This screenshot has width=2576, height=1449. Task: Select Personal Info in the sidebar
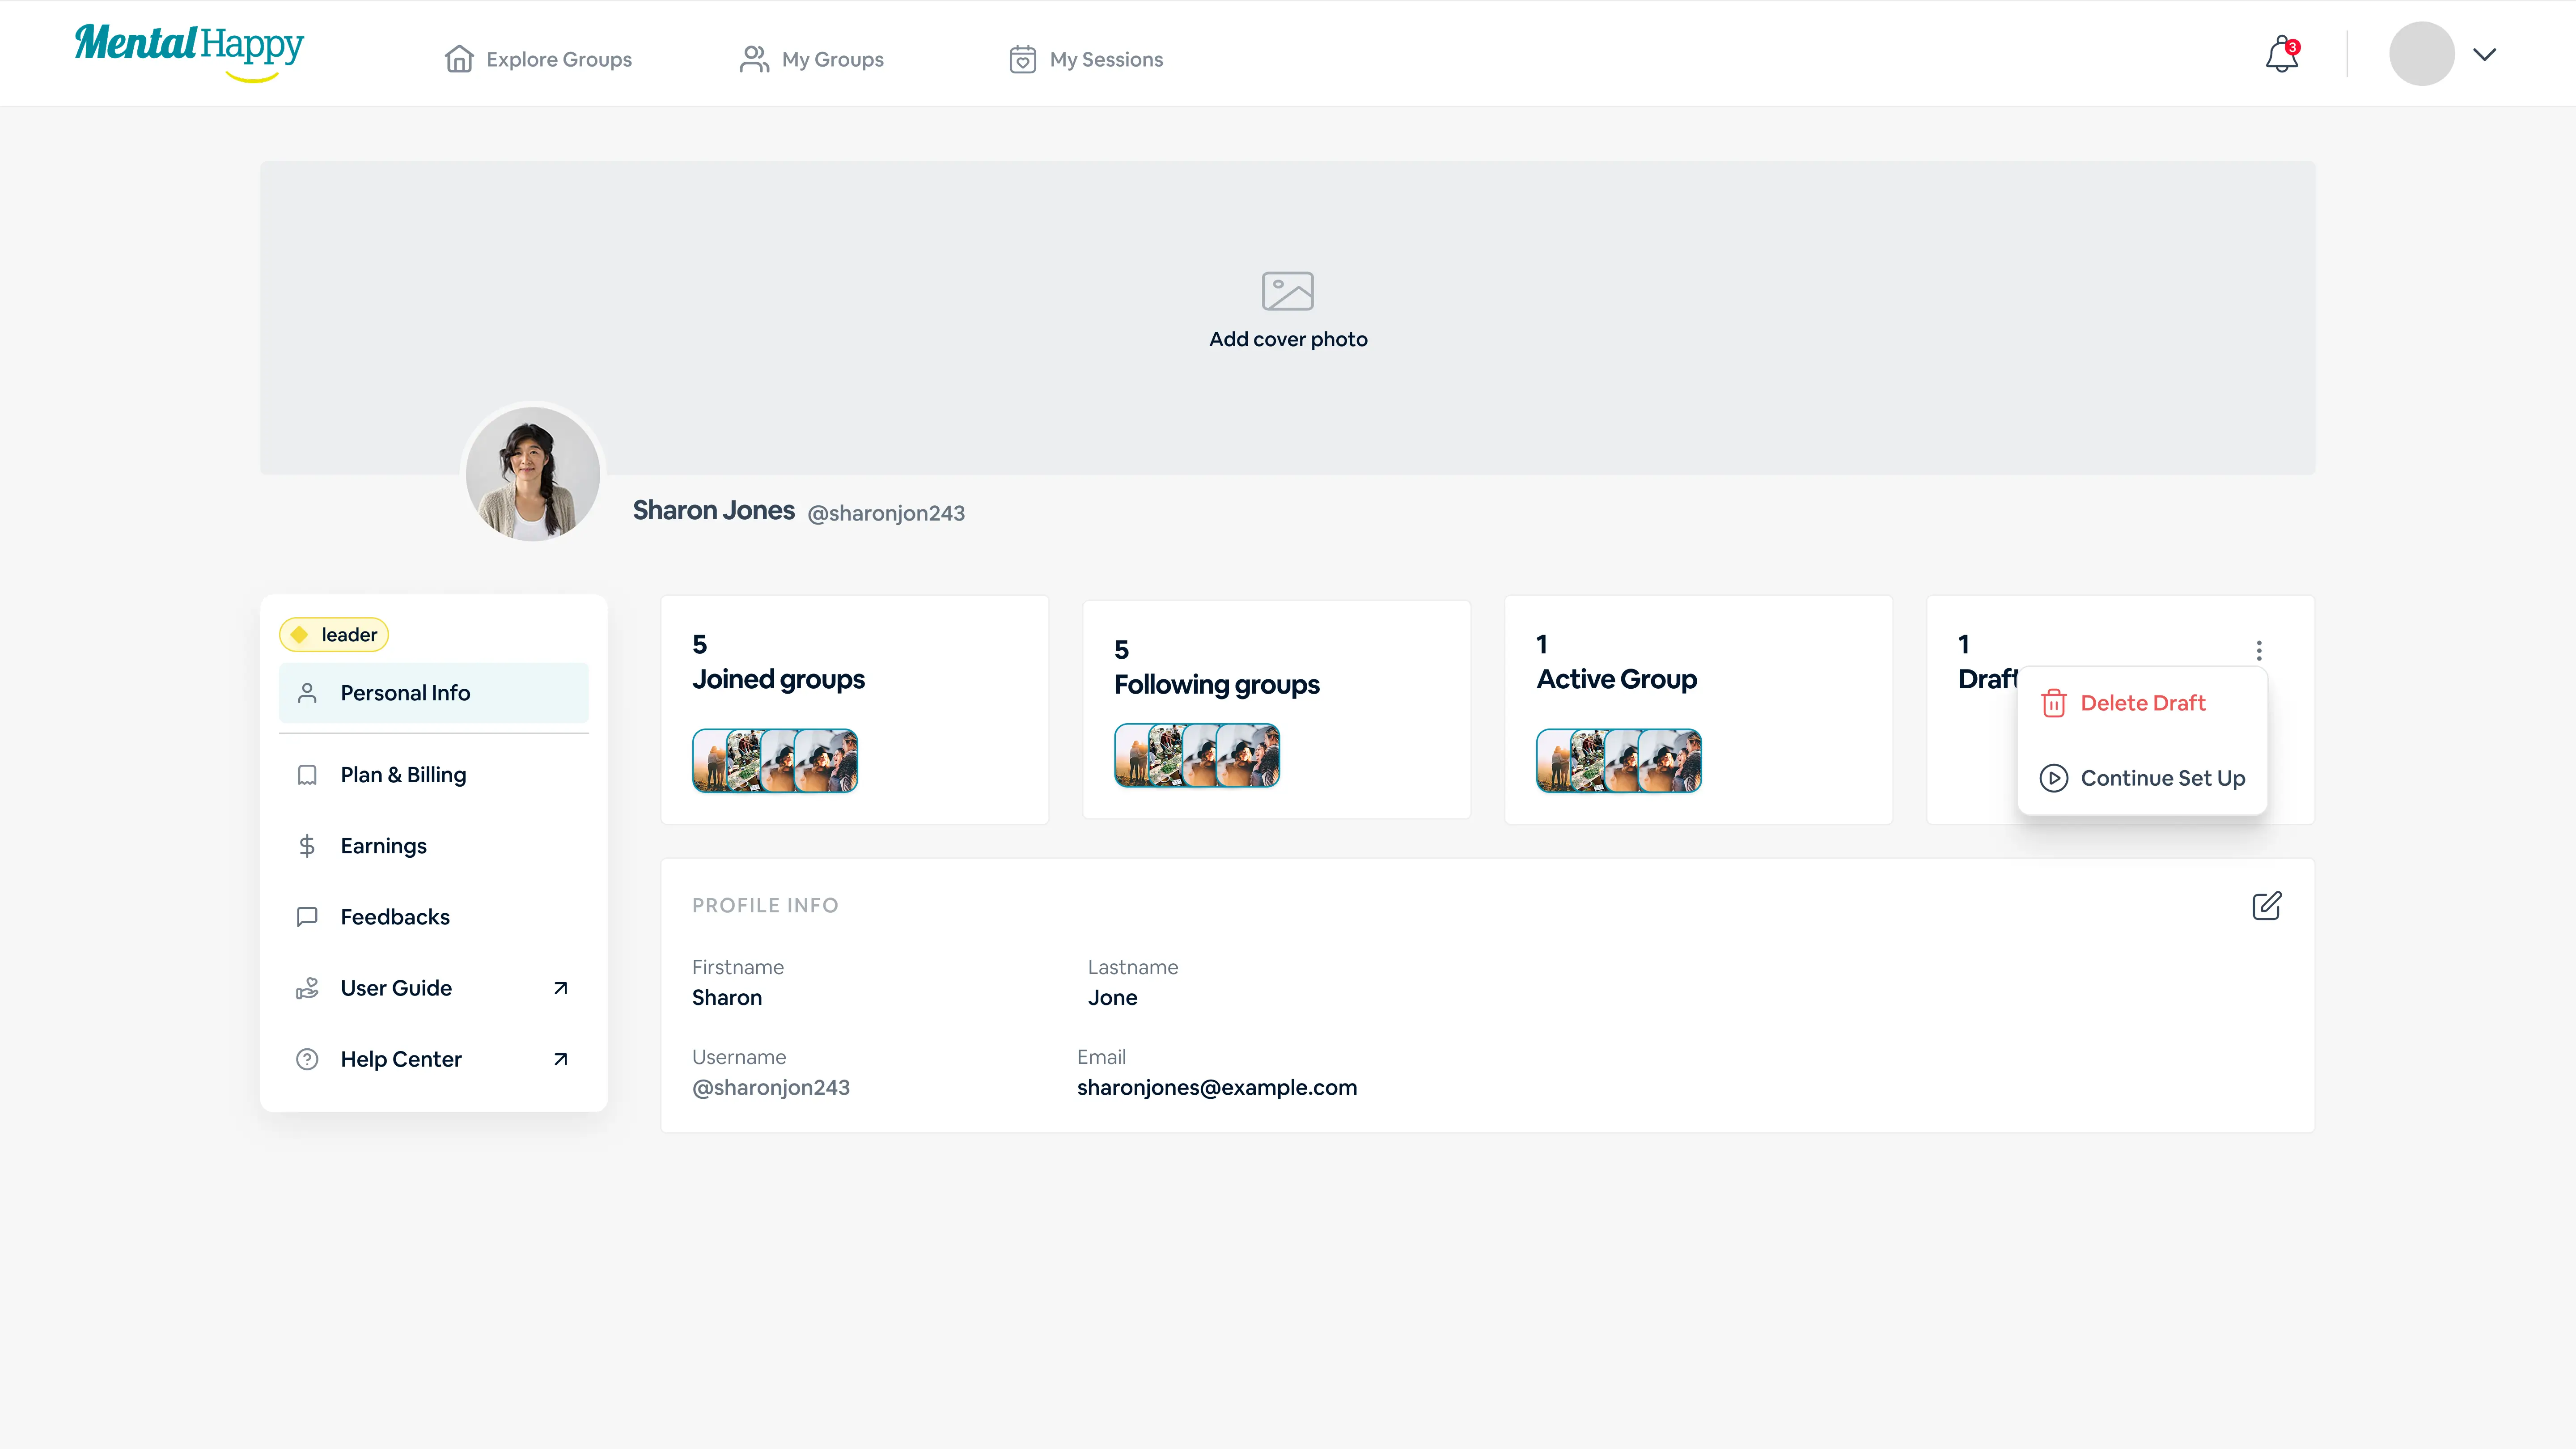point(434,693)
